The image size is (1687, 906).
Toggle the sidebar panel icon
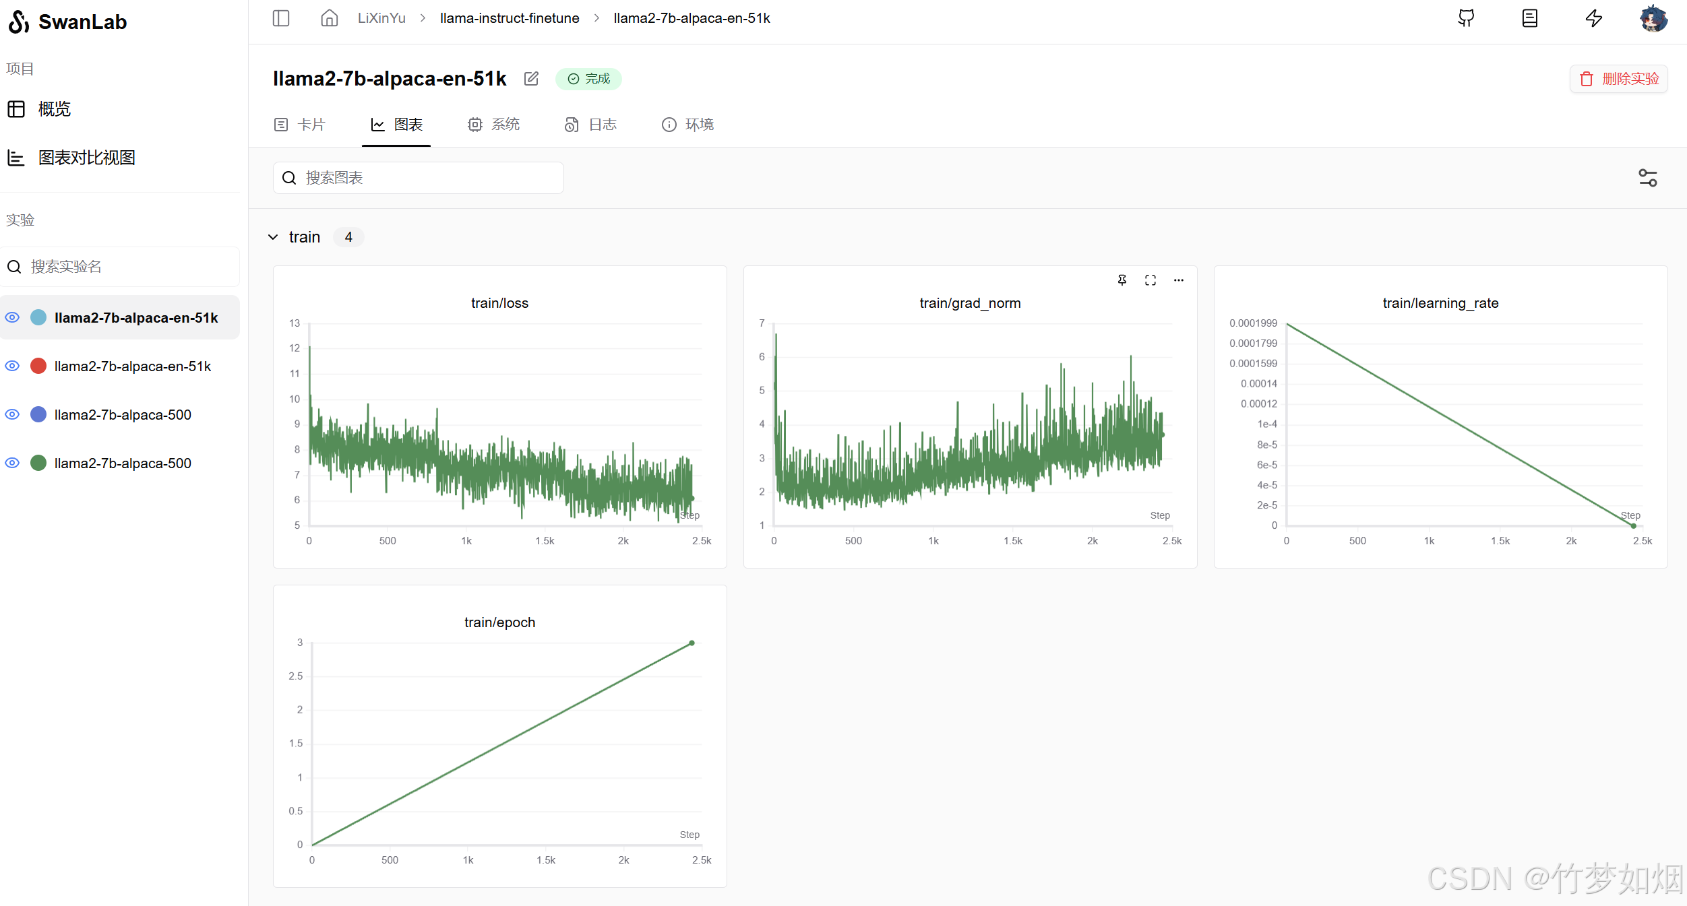(281, 18)
